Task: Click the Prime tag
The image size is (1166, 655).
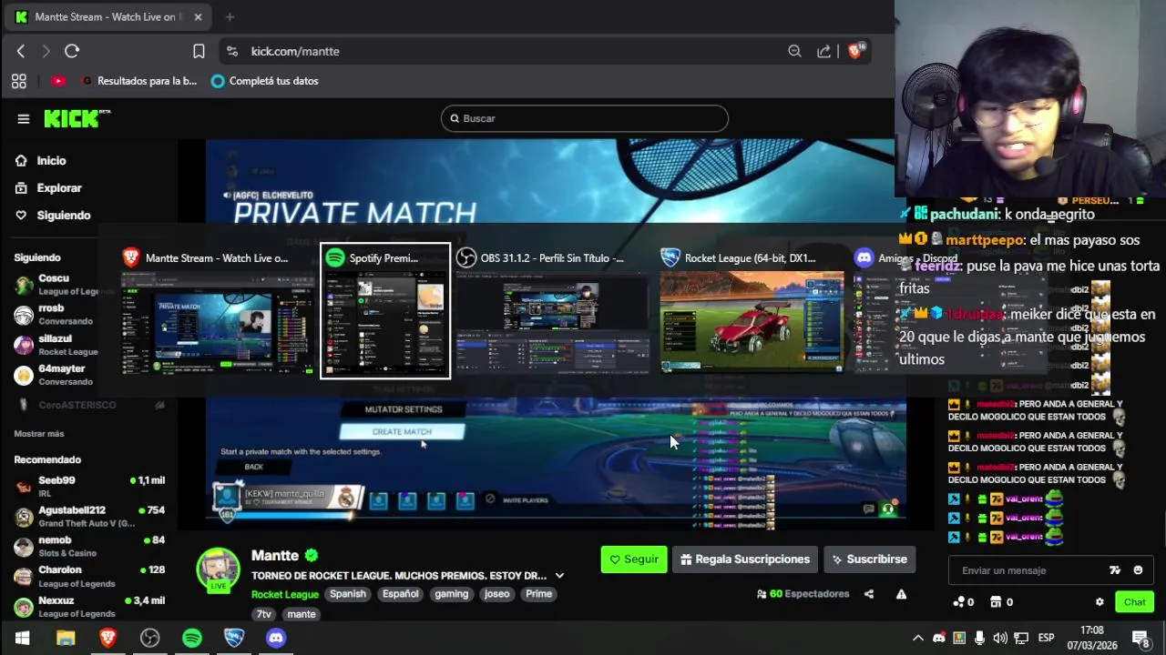Action: (x=538, y=594)
